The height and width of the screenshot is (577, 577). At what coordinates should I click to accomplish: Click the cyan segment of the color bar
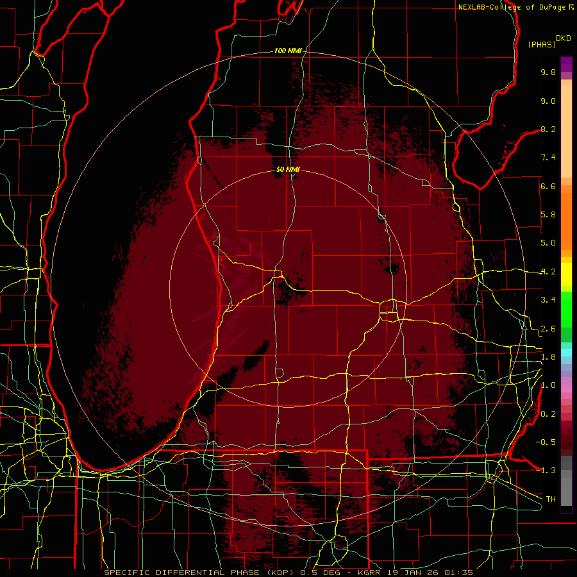click(566, 352)
